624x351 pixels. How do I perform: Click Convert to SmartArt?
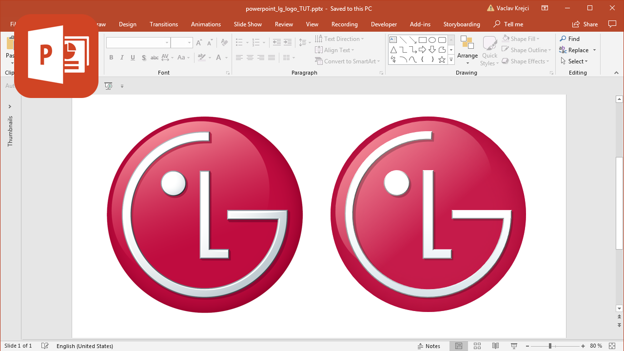click(x=347, y=61)
